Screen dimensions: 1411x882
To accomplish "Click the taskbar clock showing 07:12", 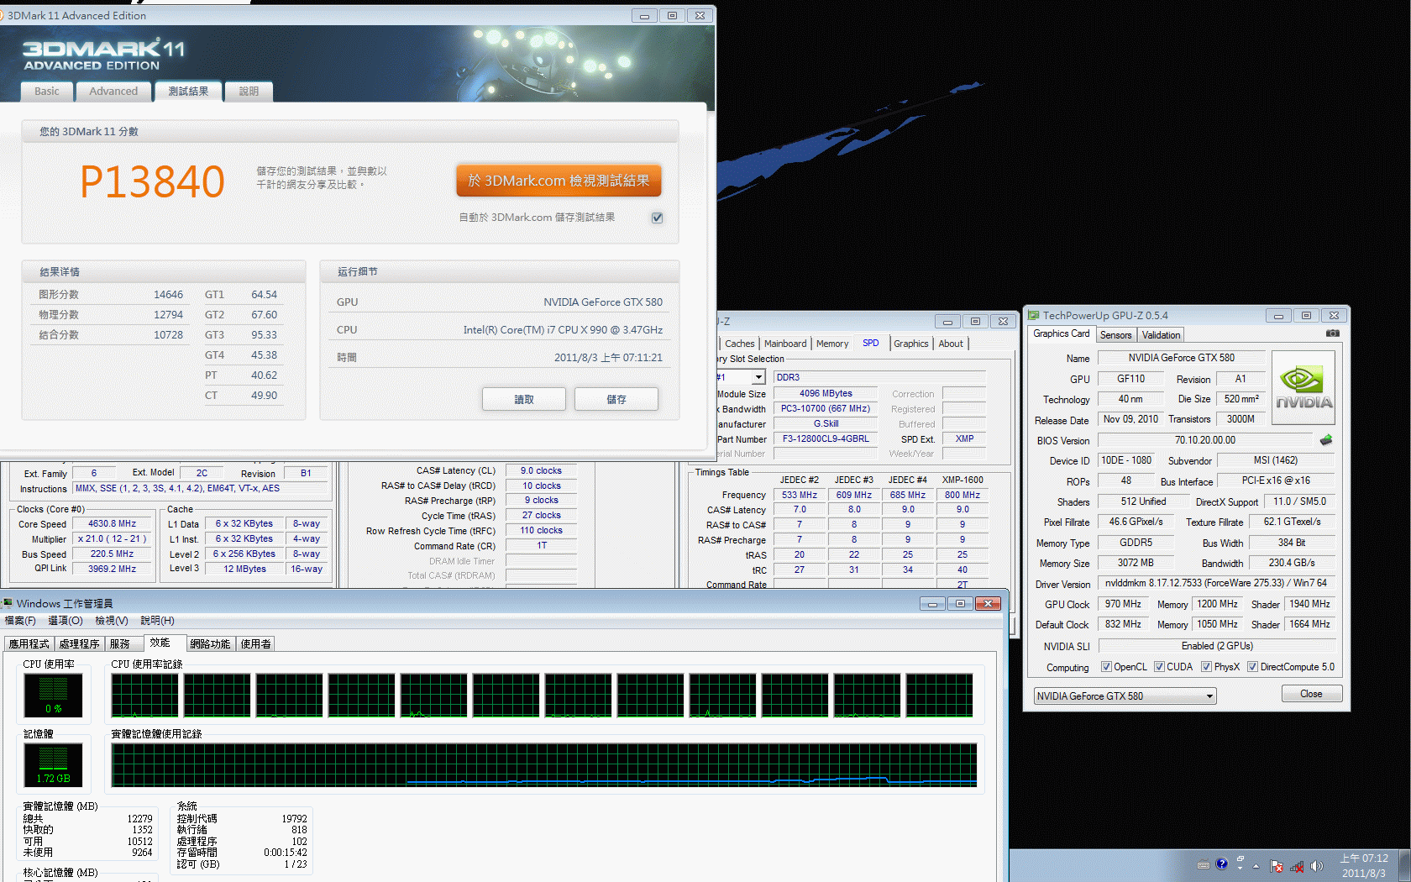I will coord(1364,866).
